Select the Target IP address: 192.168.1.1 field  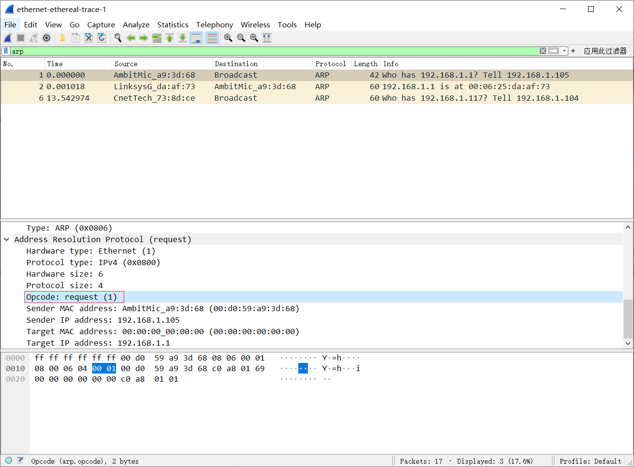98,343
